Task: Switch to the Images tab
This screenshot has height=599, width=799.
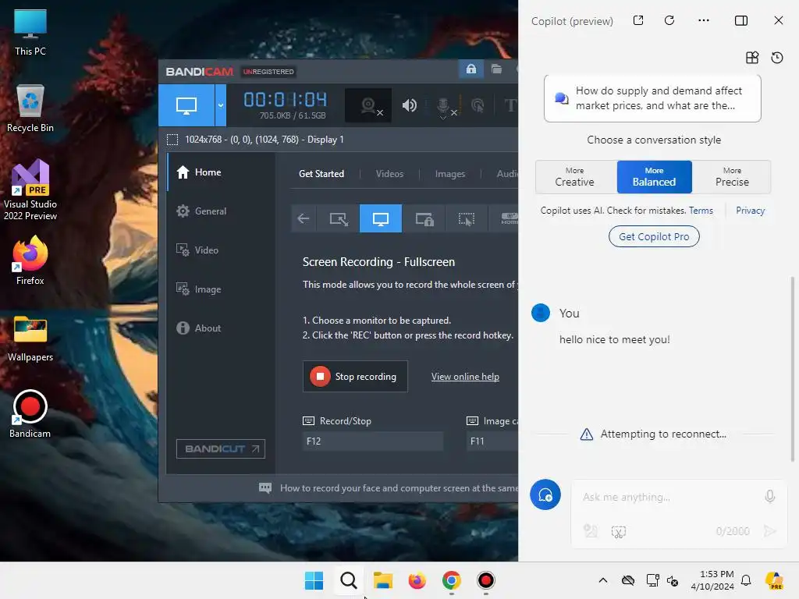Action: coord(450,174)
